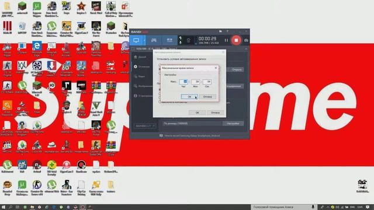
Task: Select the PowerPoint presentation desktop icon
Action: pos(126,9)
